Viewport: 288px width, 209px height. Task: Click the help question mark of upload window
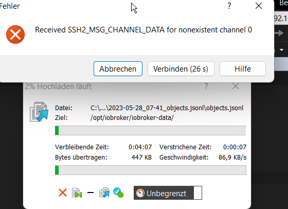206,86
